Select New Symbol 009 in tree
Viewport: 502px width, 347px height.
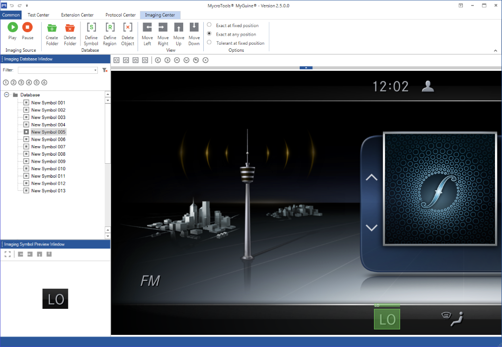tap(48, 162)
